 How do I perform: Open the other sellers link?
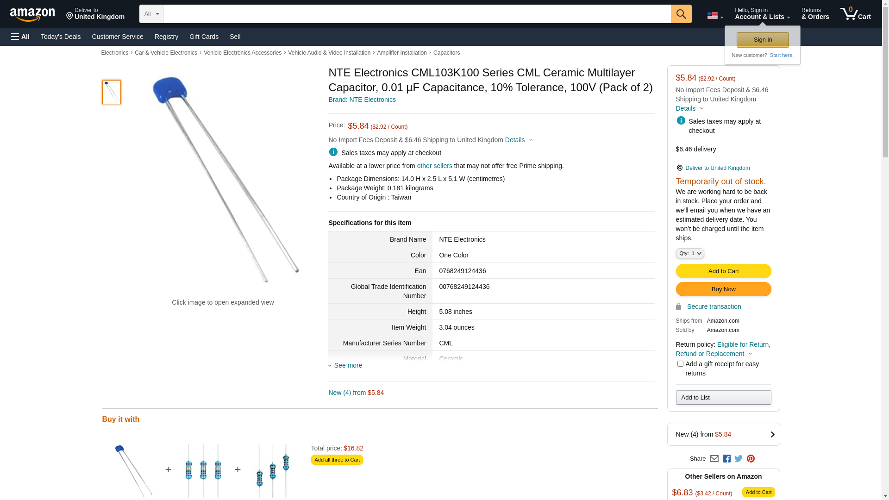tap(434, 166)
